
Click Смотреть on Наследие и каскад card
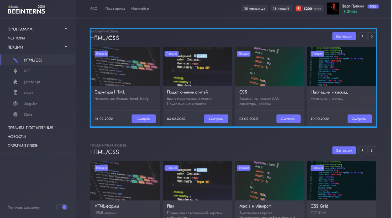pos(359,119)
